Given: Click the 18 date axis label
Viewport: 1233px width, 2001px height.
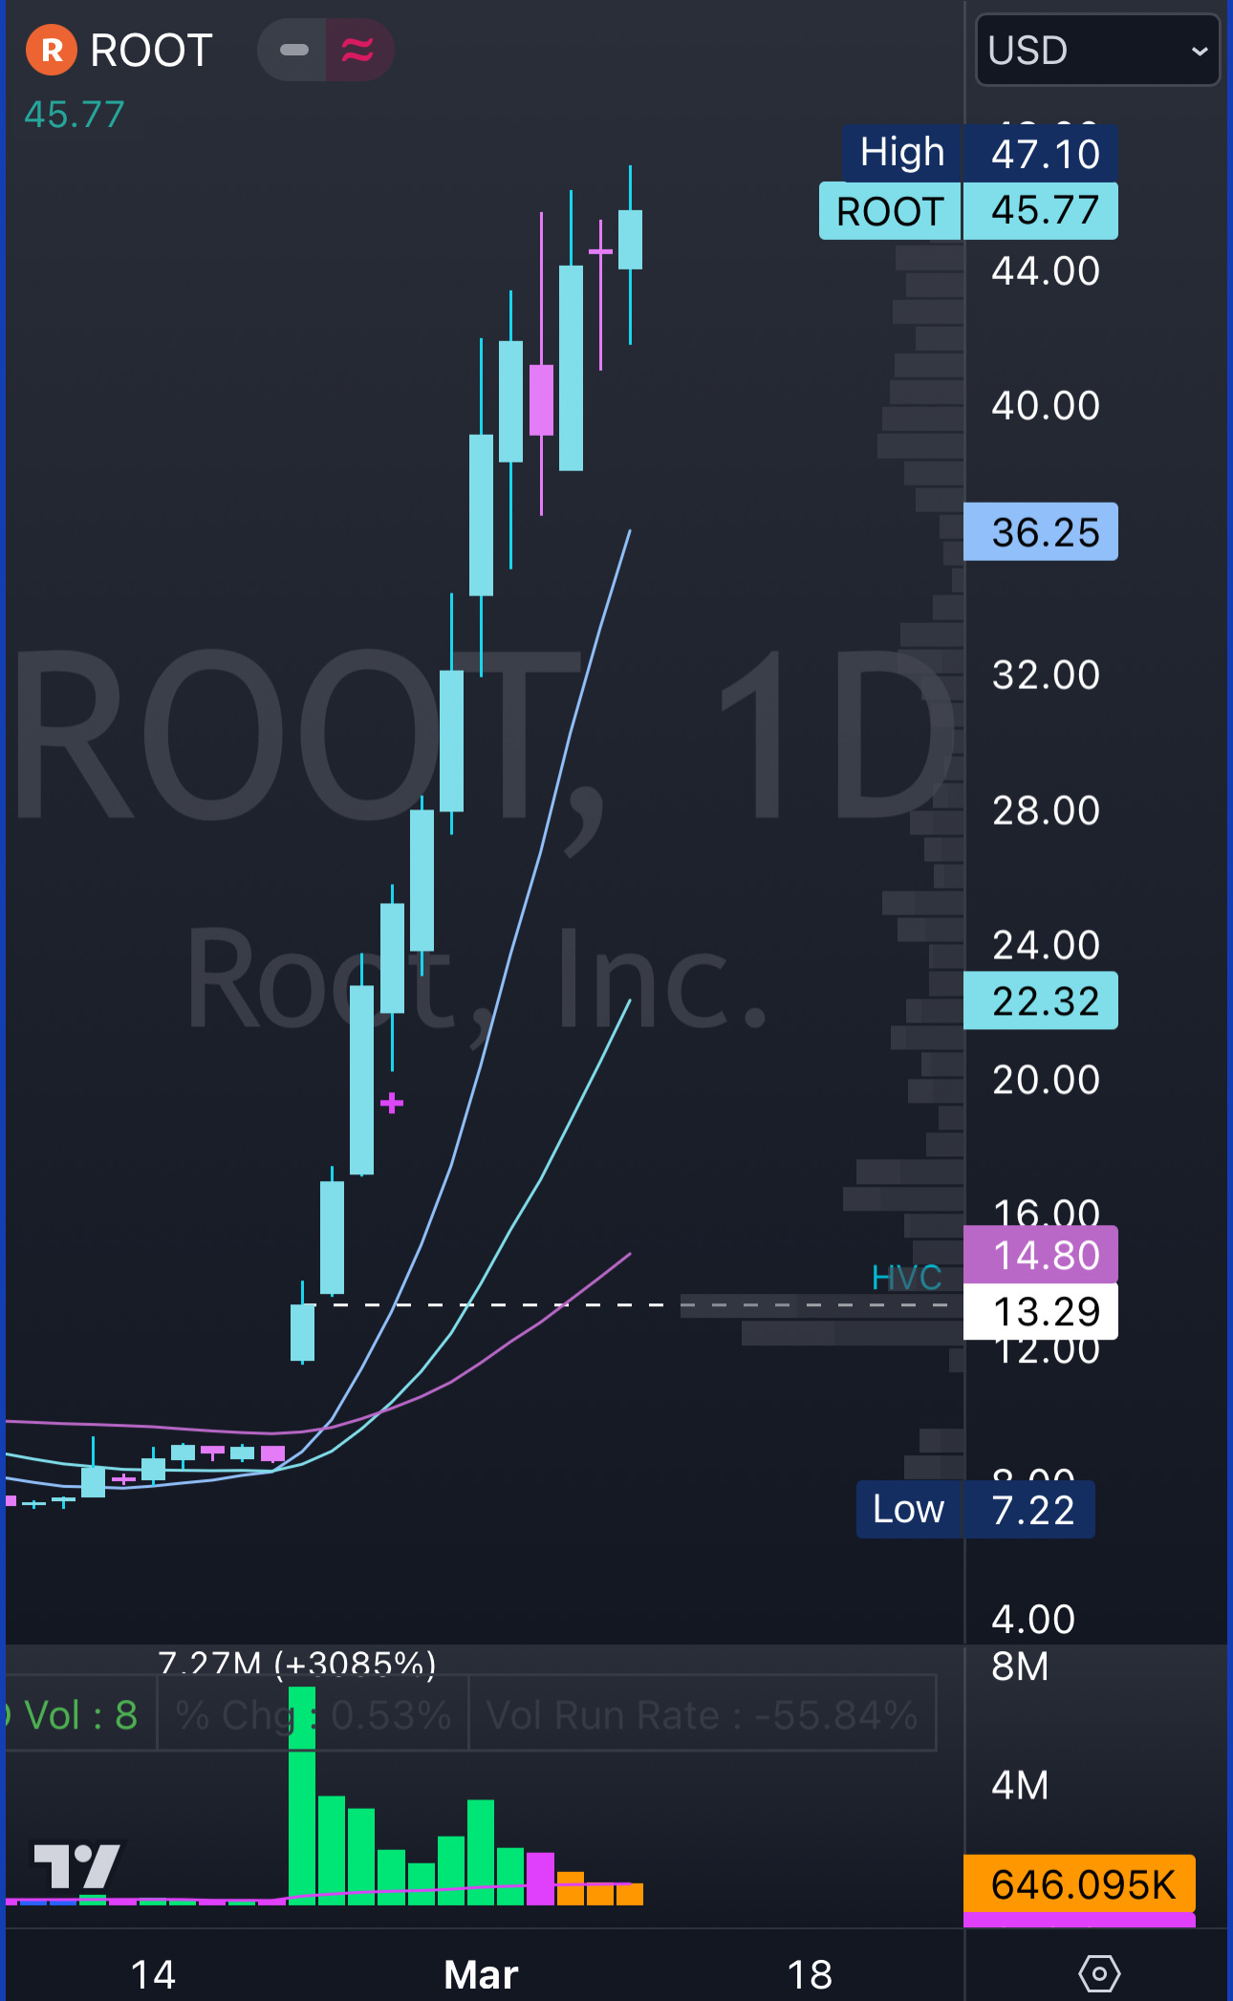Looking at the screenshot, I should [810, 1974].
